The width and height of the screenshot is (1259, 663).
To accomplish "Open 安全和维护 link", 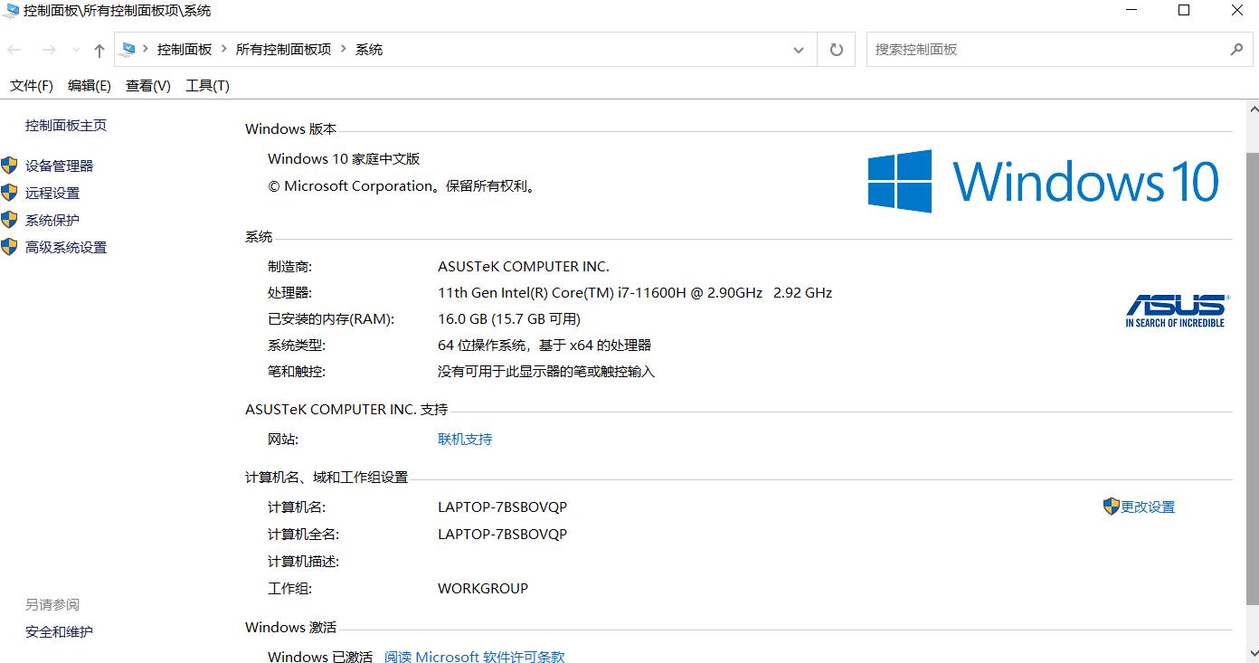I will click(x=59, y=632).
